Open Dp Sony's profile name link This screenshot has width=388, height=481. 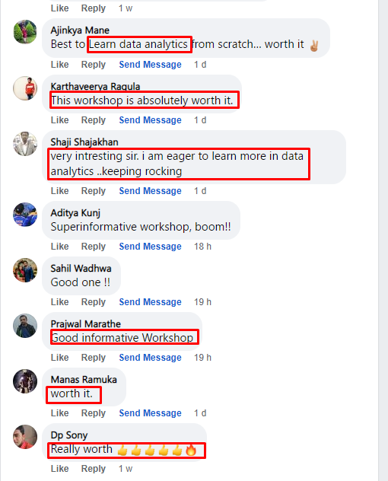pyautogui.click(x=69, y=435)
